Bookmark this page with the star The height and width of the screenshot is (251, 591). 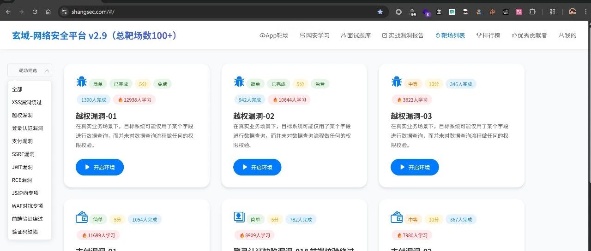point(380,12)
